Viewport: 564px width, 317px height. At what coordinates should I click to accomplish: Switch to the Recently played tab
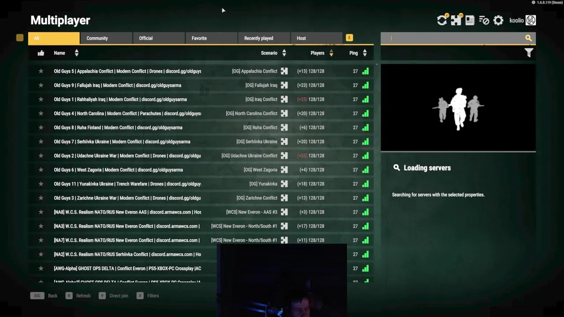263,38
